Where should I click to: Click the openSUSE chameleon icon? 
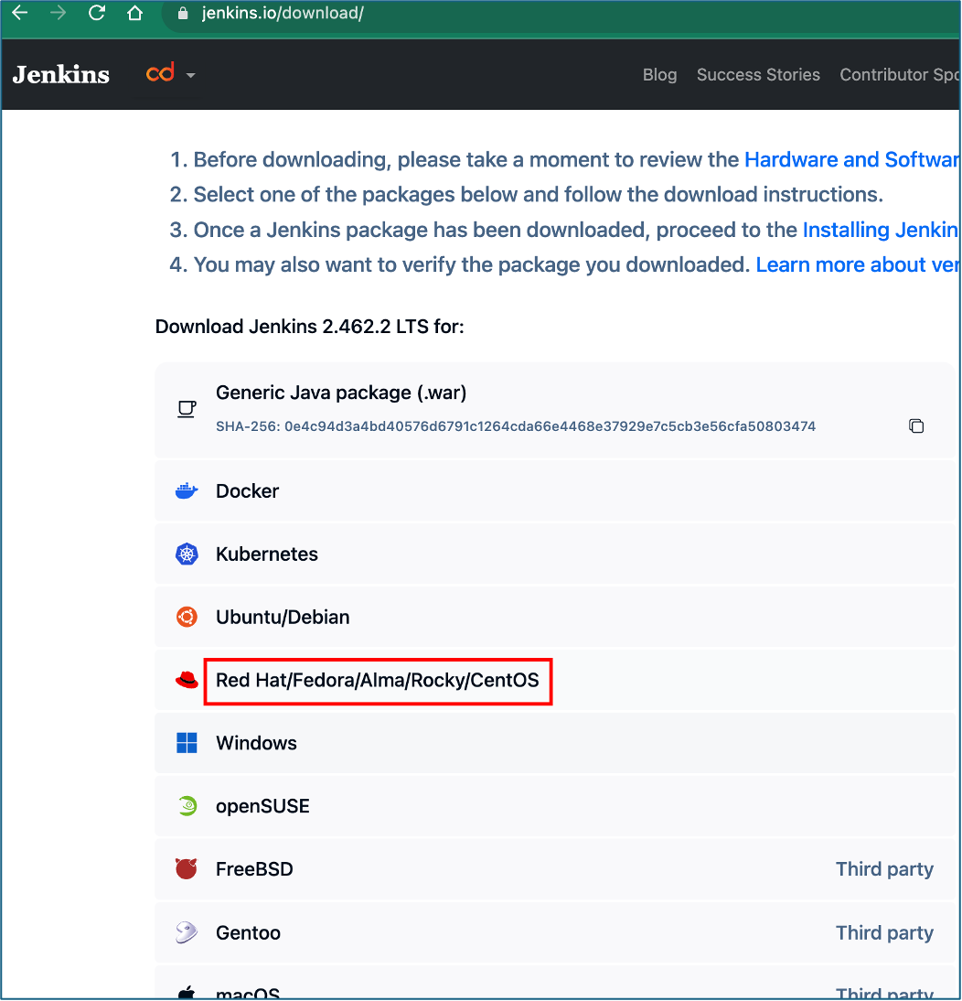(187, 806)
